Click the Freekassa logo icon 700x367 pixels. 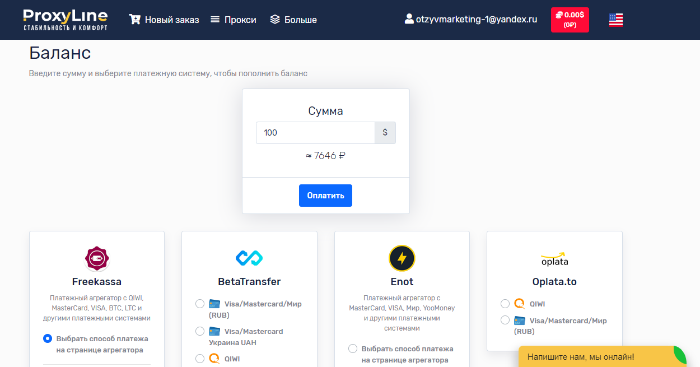click(97, 258)
